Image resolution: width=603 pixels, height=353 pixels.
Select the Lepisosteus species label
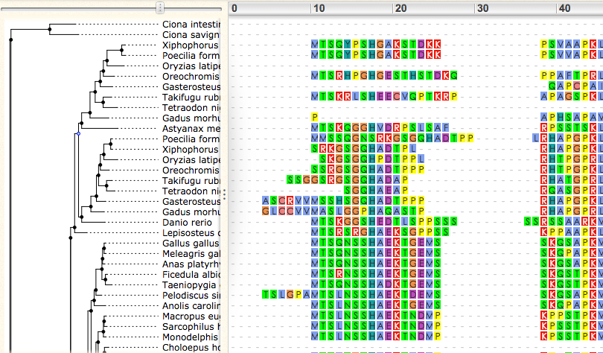[x=191, y=233]
